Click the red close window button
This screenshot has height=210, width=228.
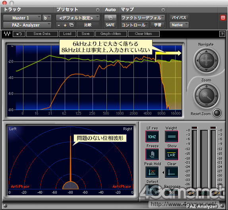[5, 3]
